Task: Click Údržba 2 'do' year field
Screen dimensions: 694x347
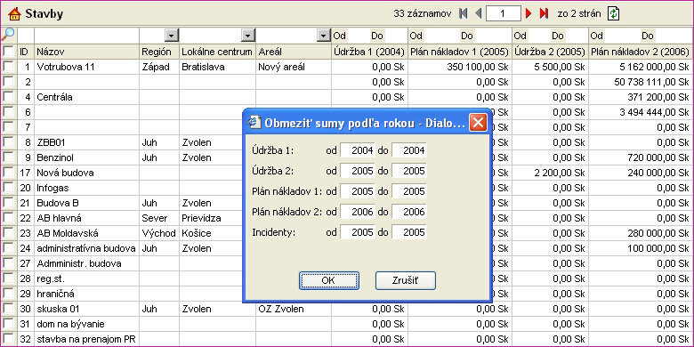Action: point(409,171)
